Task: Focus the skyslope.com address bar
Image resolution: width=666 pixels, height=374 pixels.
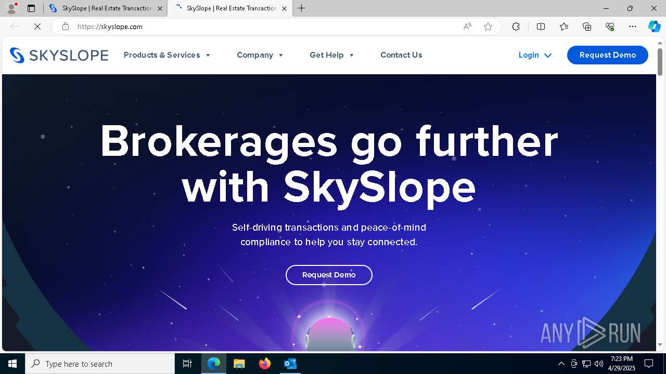Action: pos(265,26)
